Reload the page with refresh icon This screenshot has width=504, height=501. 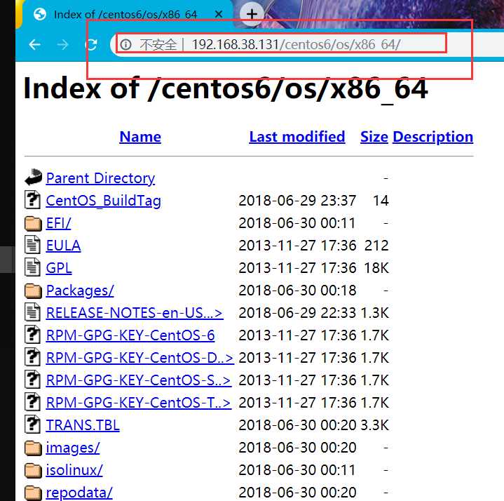91,44
